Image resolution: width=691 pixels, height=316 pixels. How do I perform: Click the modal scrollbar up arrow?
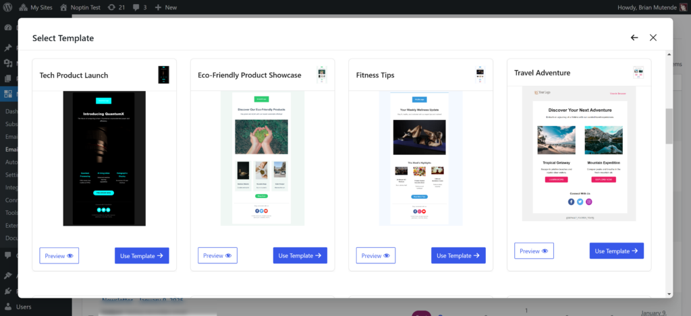coord(669,54)
